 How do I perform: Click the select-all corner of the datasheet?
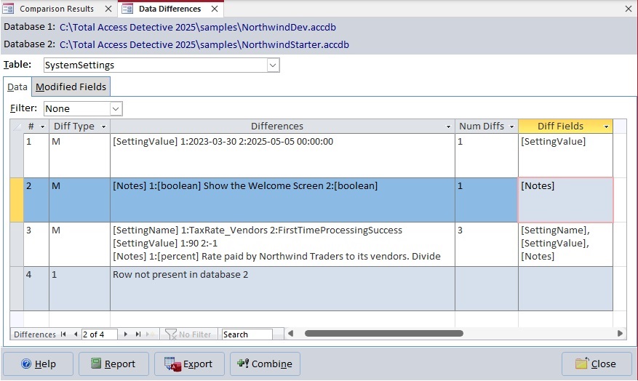pos(17,127)
